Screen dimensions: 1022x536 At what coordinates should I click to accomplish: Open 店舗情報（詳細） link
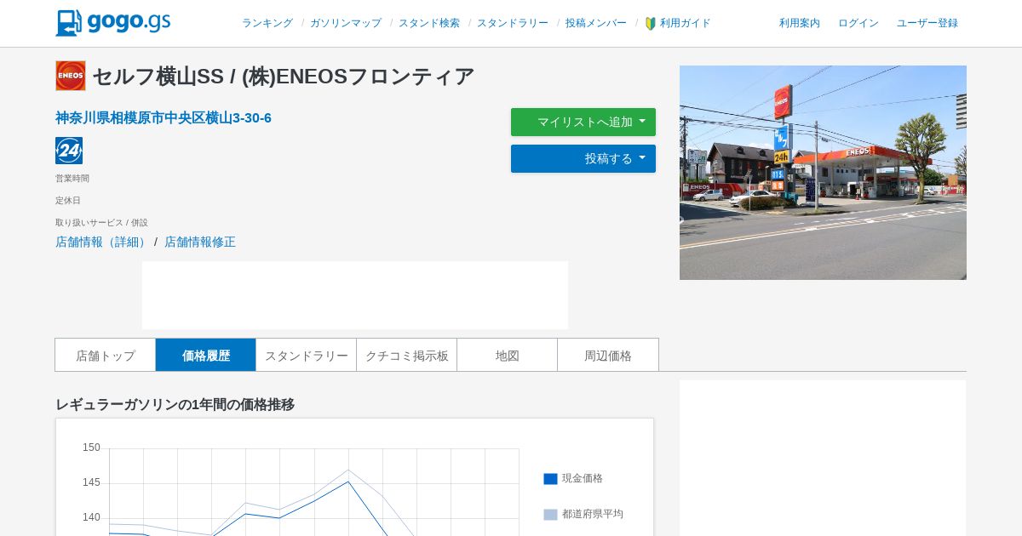click(x=103, y=242)
